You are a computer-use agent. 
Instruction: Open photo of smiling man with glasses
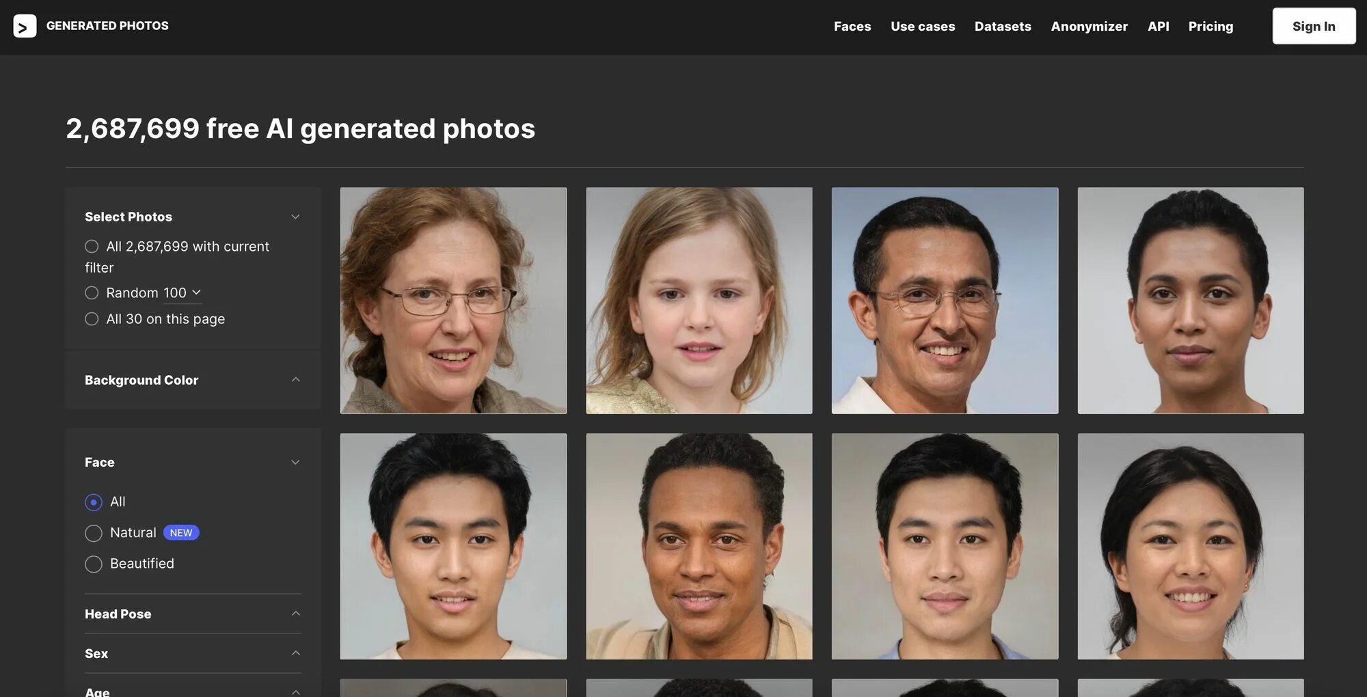point(945,301)
